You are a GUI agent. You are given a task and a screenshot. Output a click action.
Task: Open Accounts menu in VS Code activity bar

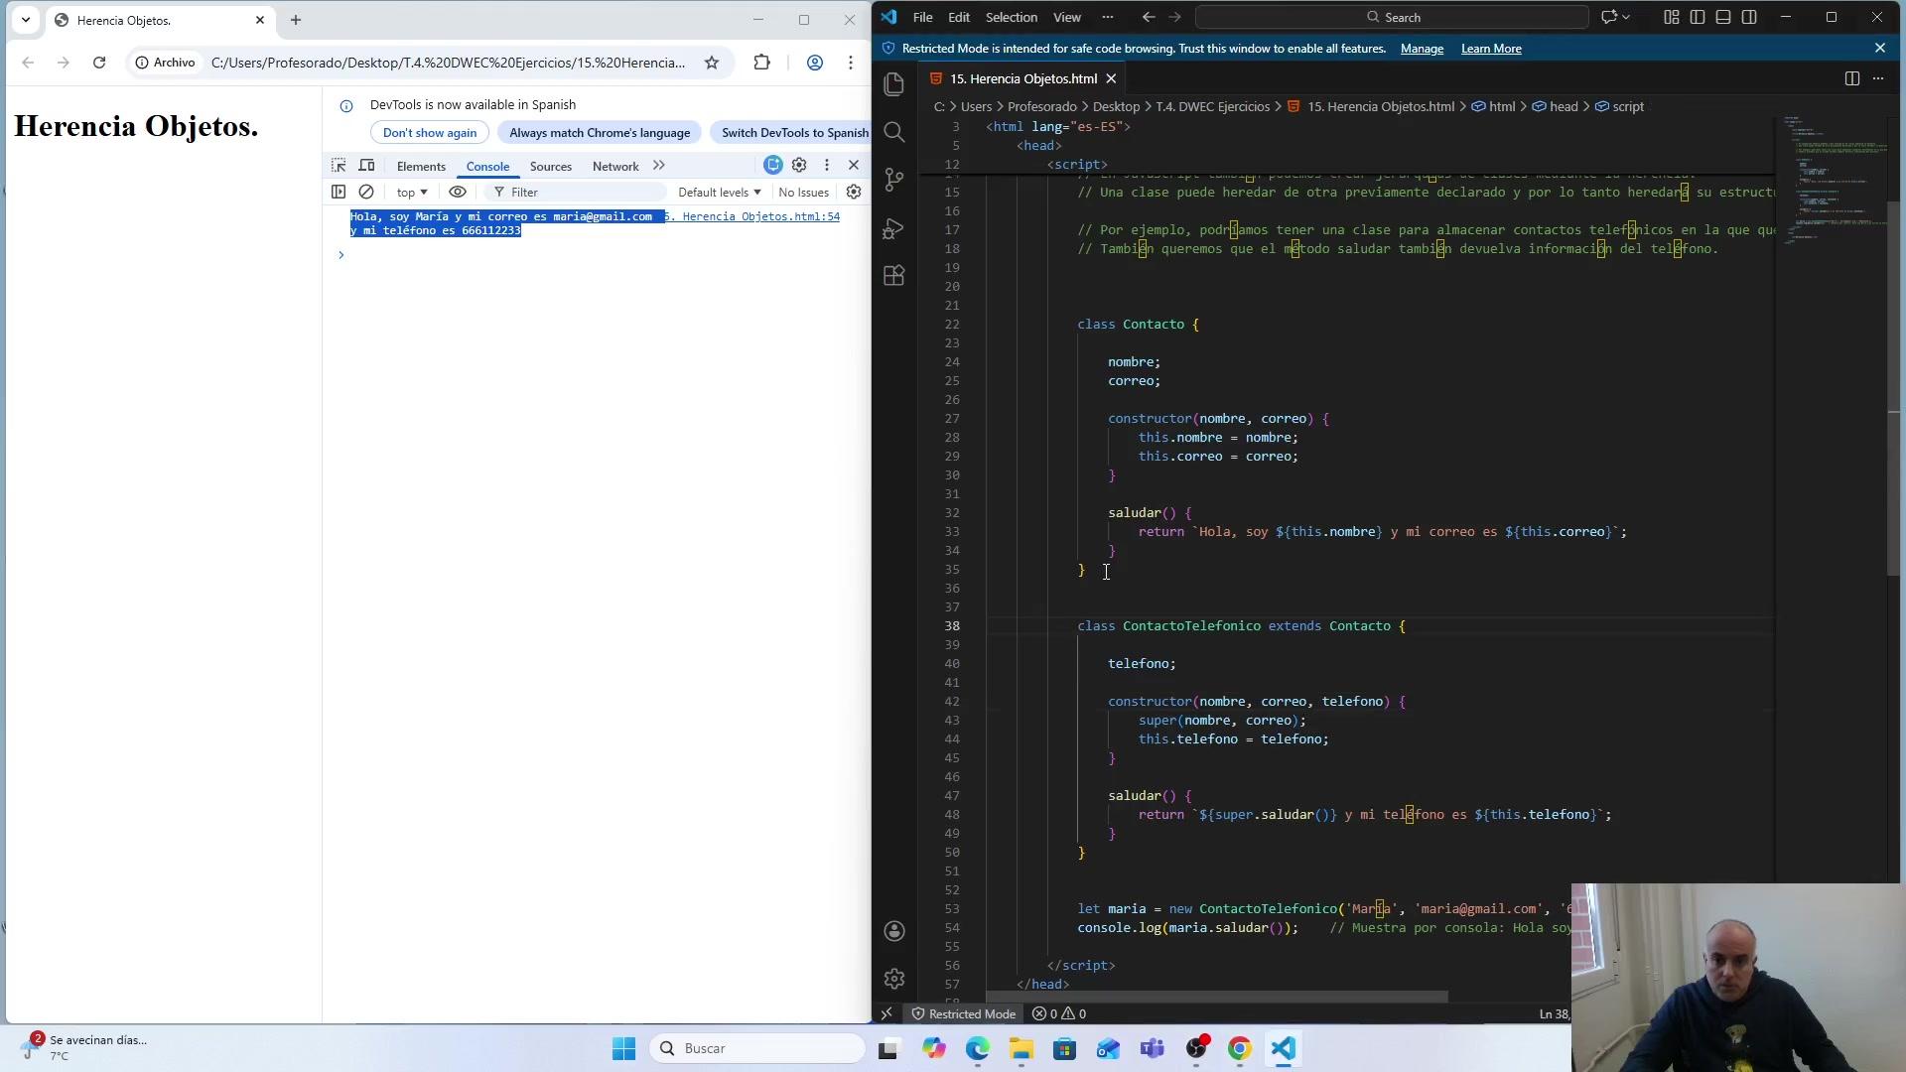(894, 931)
